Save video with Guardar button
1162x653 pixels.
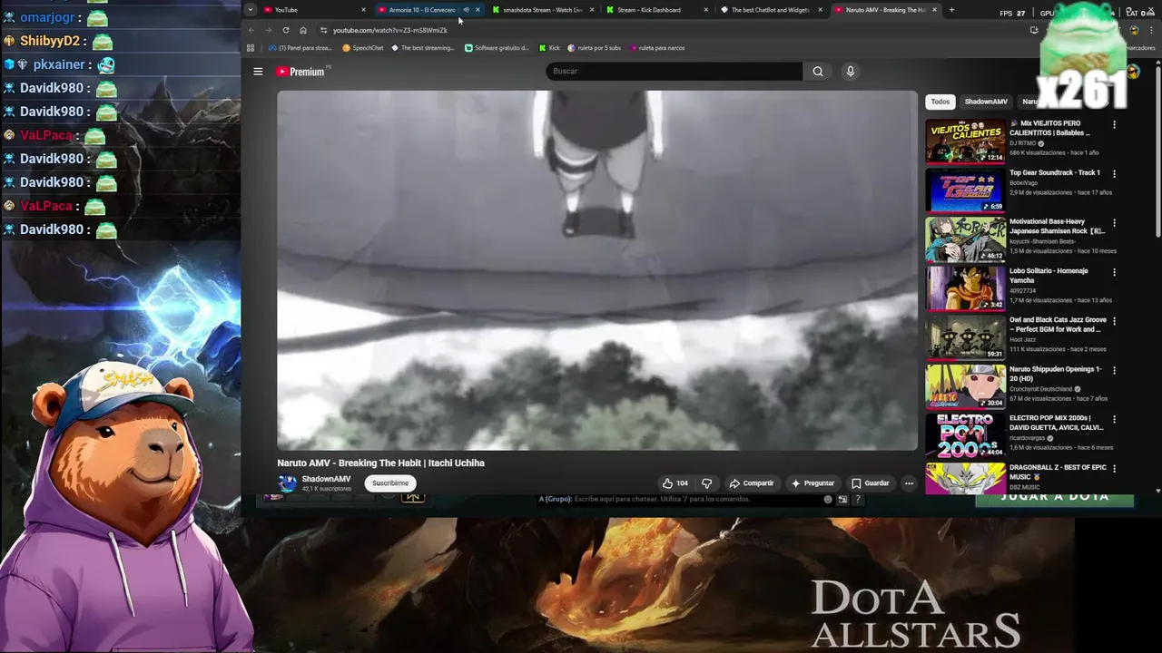click(870, 483)
